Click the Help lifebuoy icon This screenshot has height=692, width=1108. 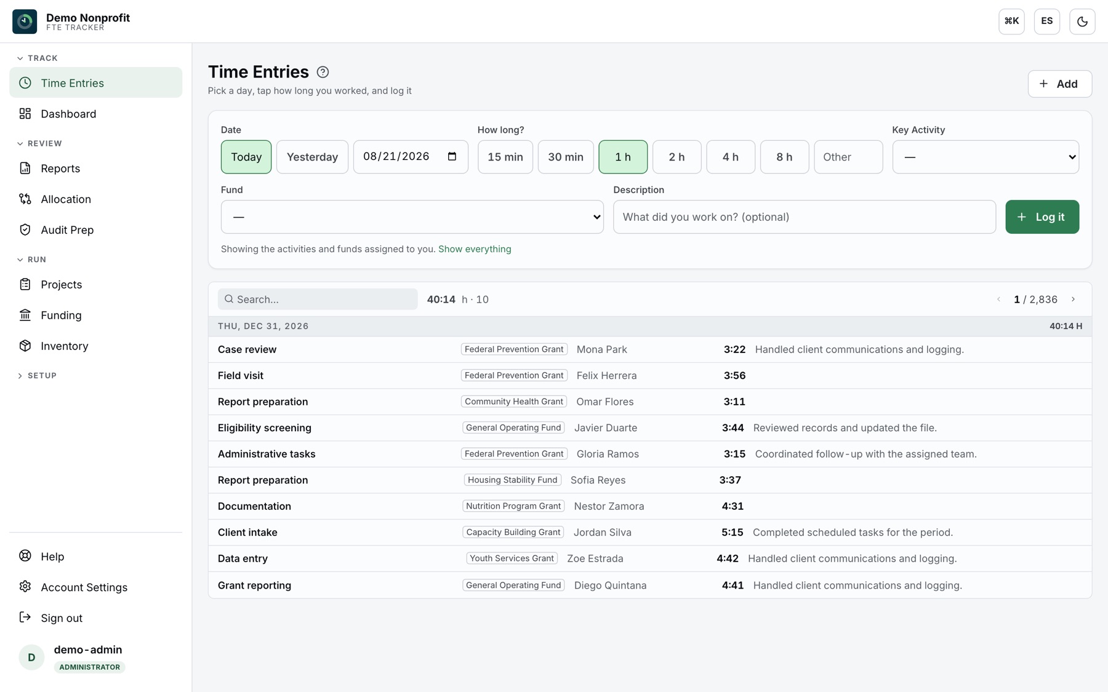point(25,556)
